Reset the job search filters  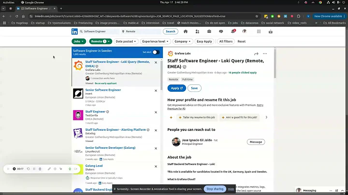242,42
